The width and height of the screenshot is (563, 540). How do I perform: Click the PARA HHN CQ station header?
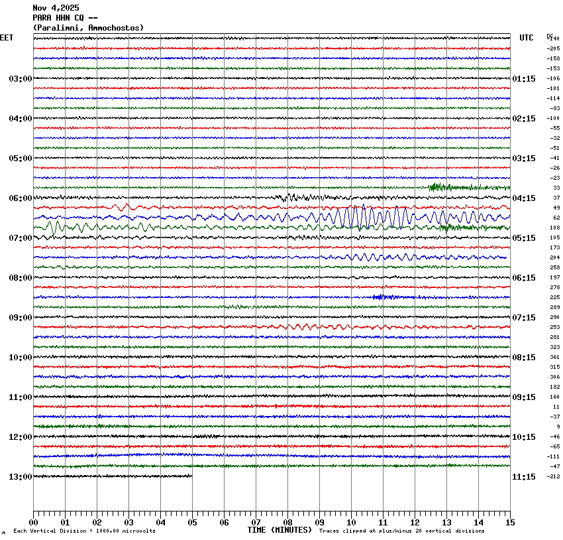(66, 18)
